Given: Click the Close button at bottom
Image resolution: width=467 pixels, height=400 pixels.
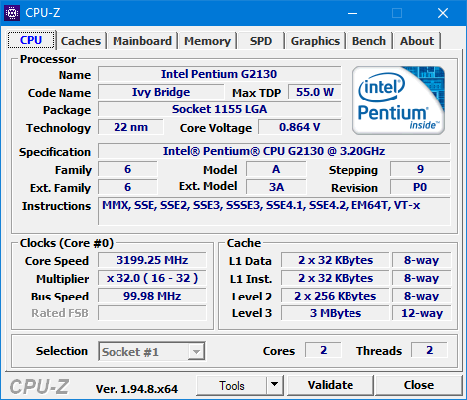Looking at the screenshot, I should tap(419, 385).
